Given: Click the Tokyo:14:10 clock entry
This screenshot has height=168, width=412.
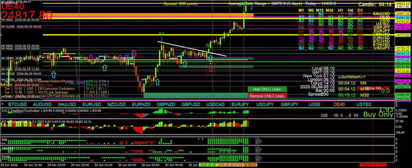Looking at the screenshot, I should [x=322, y=83].
